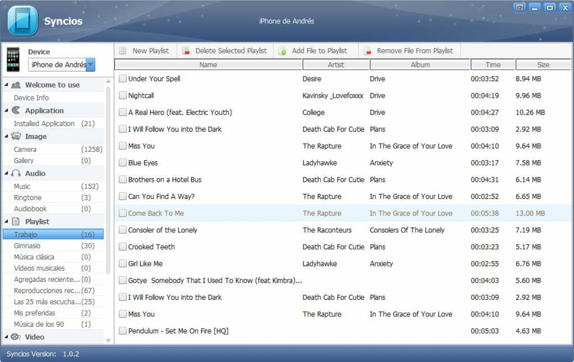
Task: Tick the Come Back To Me checkbox
Action: coord(123,213)
